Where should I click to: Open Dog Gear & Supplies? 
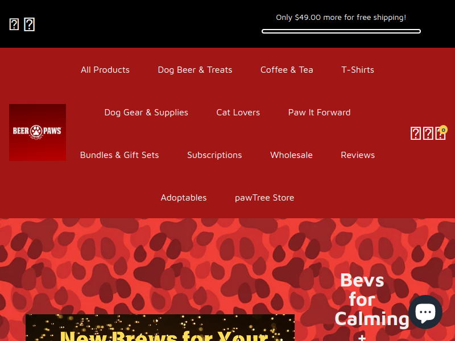(146, 112)
